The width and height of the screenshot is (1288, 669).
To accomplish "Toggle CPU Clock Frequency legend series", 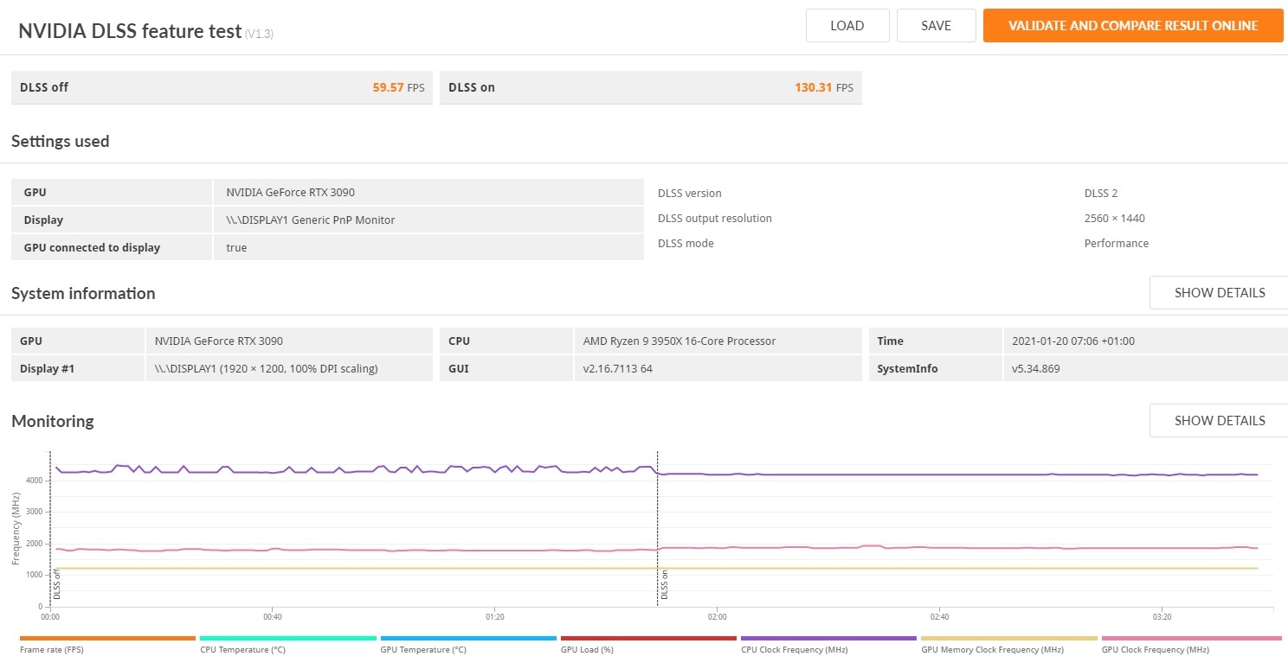I will (x=795, y=650).
